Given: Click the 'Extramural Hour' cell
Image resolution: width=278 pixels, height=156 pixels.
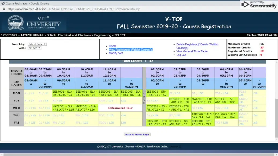Looking at the screenshot, I should (120, 108).
